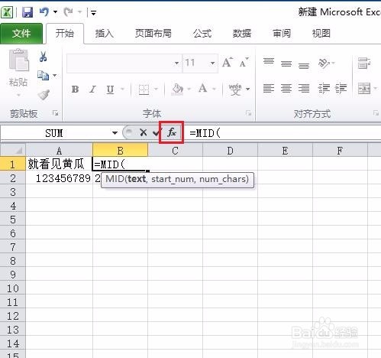The height and width of the screenshot is (358, 381).
Task: Select column C header
Action: coord(175,151)
